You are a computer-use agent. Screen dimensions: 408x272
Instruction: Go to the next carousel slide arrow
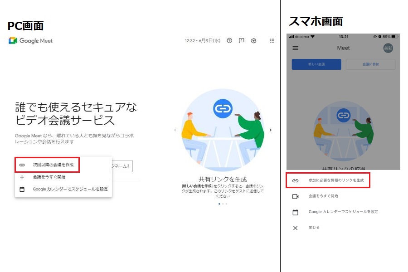[271, 130]
